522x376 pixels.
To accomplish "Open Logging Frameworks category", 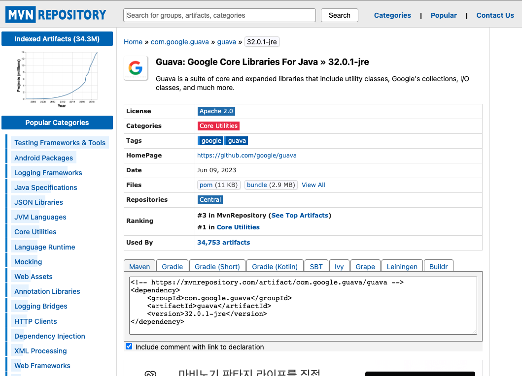I will tap(48, 173).
